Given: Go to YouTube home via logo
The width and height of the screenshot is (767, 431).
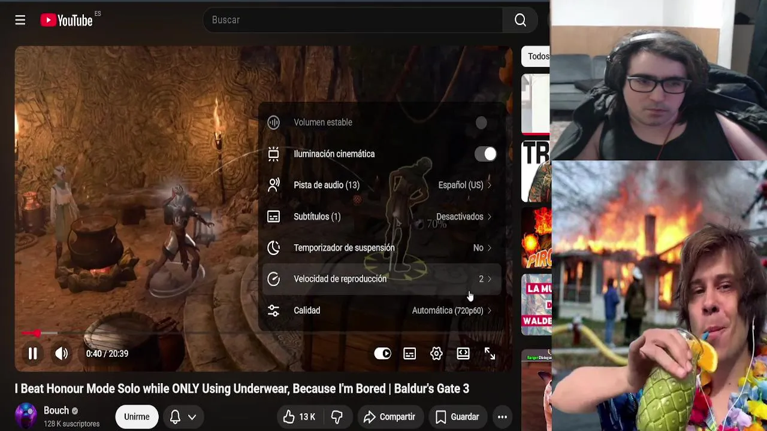Looking at the screenshot, I should (67, 20).
